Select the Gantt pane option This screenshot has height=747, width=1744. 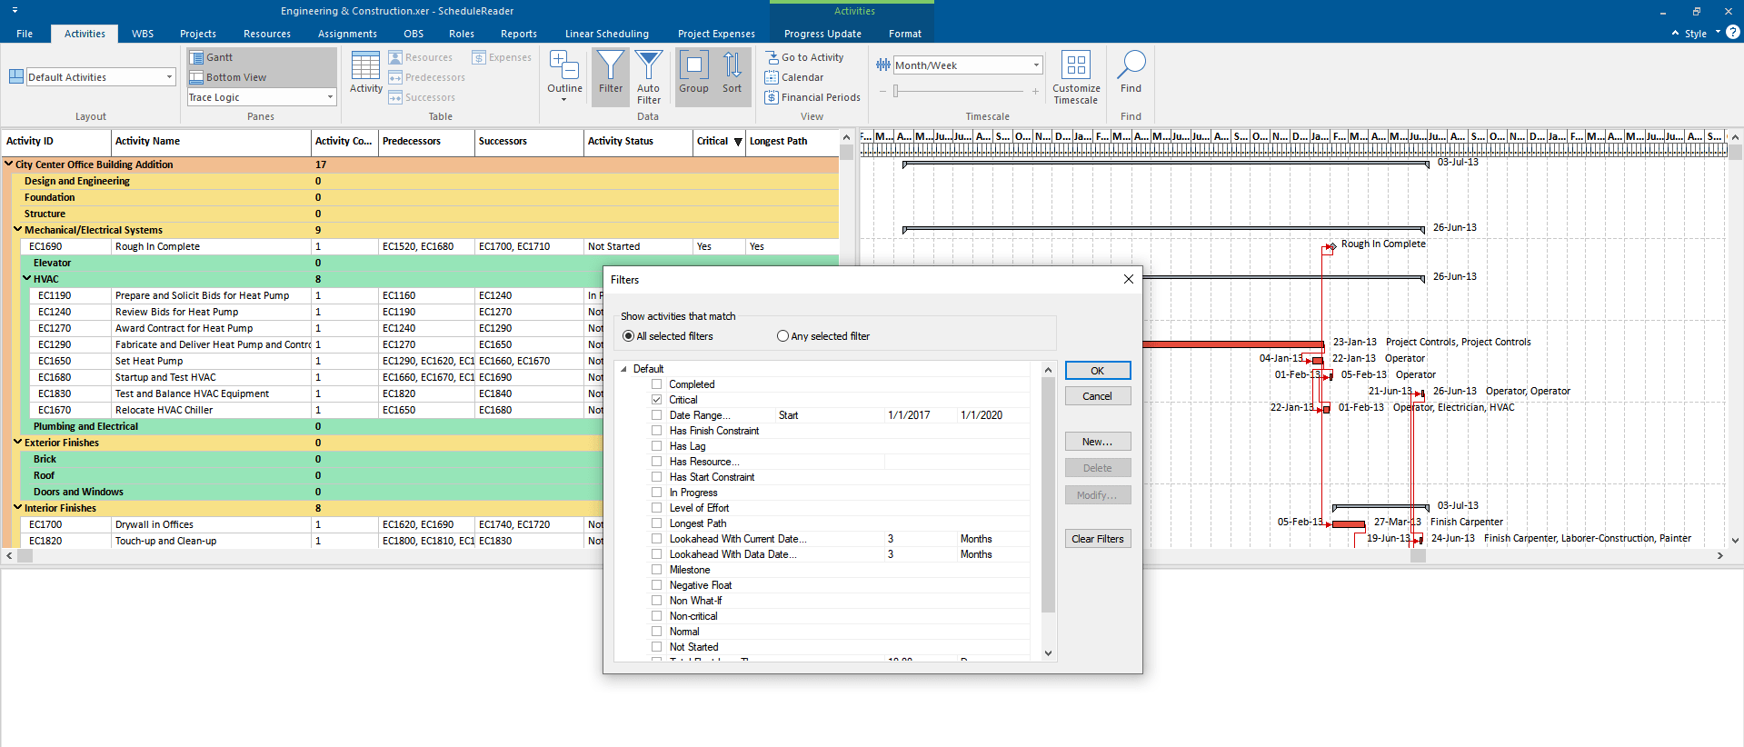(x=212, y=57)
